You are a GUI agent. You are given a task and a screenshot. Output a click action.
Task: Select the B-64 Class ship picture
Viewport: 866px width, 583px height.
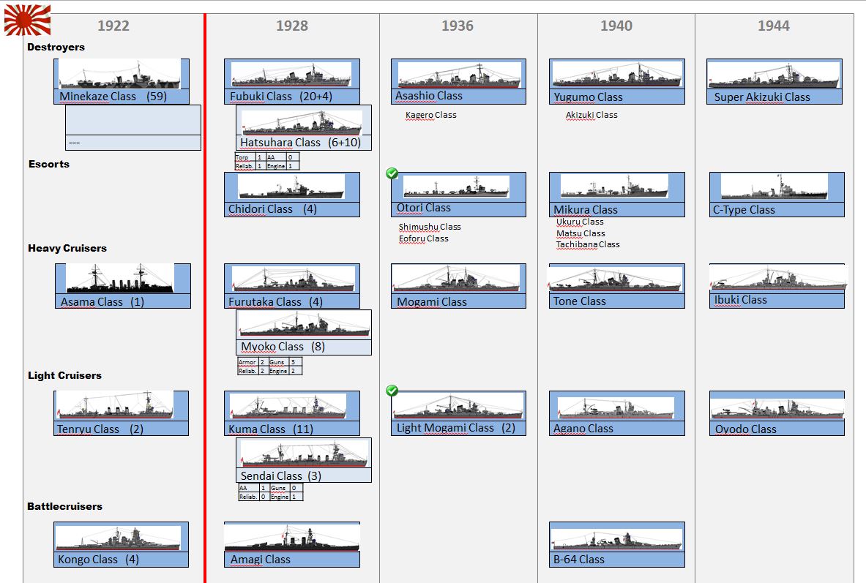616,538
